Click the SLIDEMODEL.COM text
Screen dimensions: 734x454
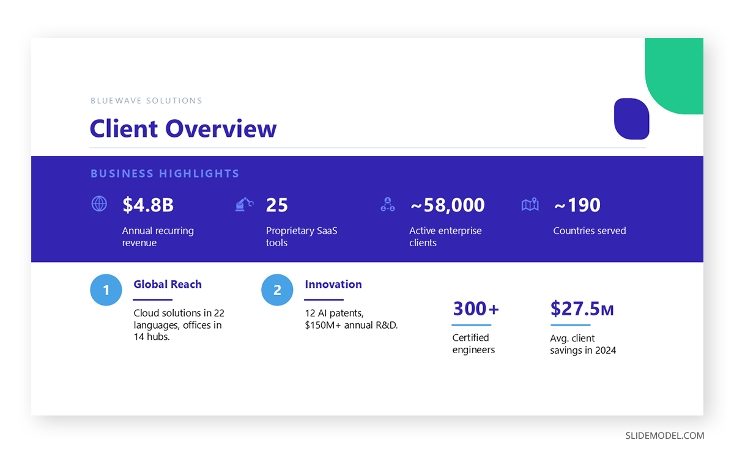pyautogui.click(x=665, y=436)
